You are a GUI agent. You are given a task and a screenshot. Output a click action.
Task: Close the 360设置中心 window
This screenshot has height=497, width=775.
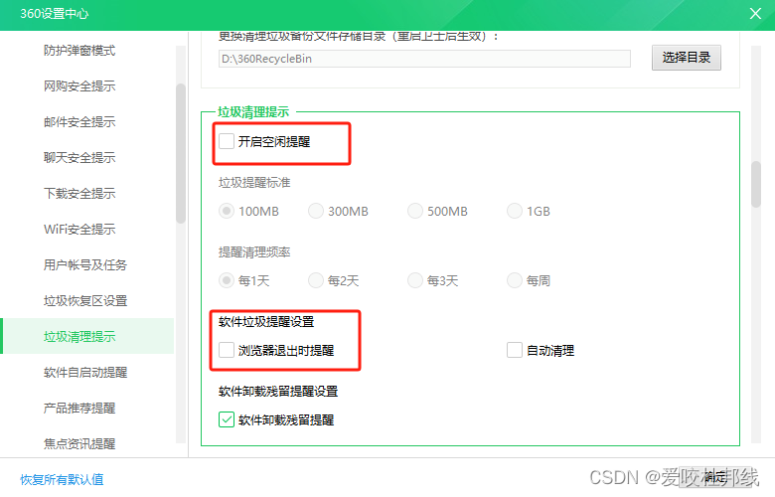point(755,13)
